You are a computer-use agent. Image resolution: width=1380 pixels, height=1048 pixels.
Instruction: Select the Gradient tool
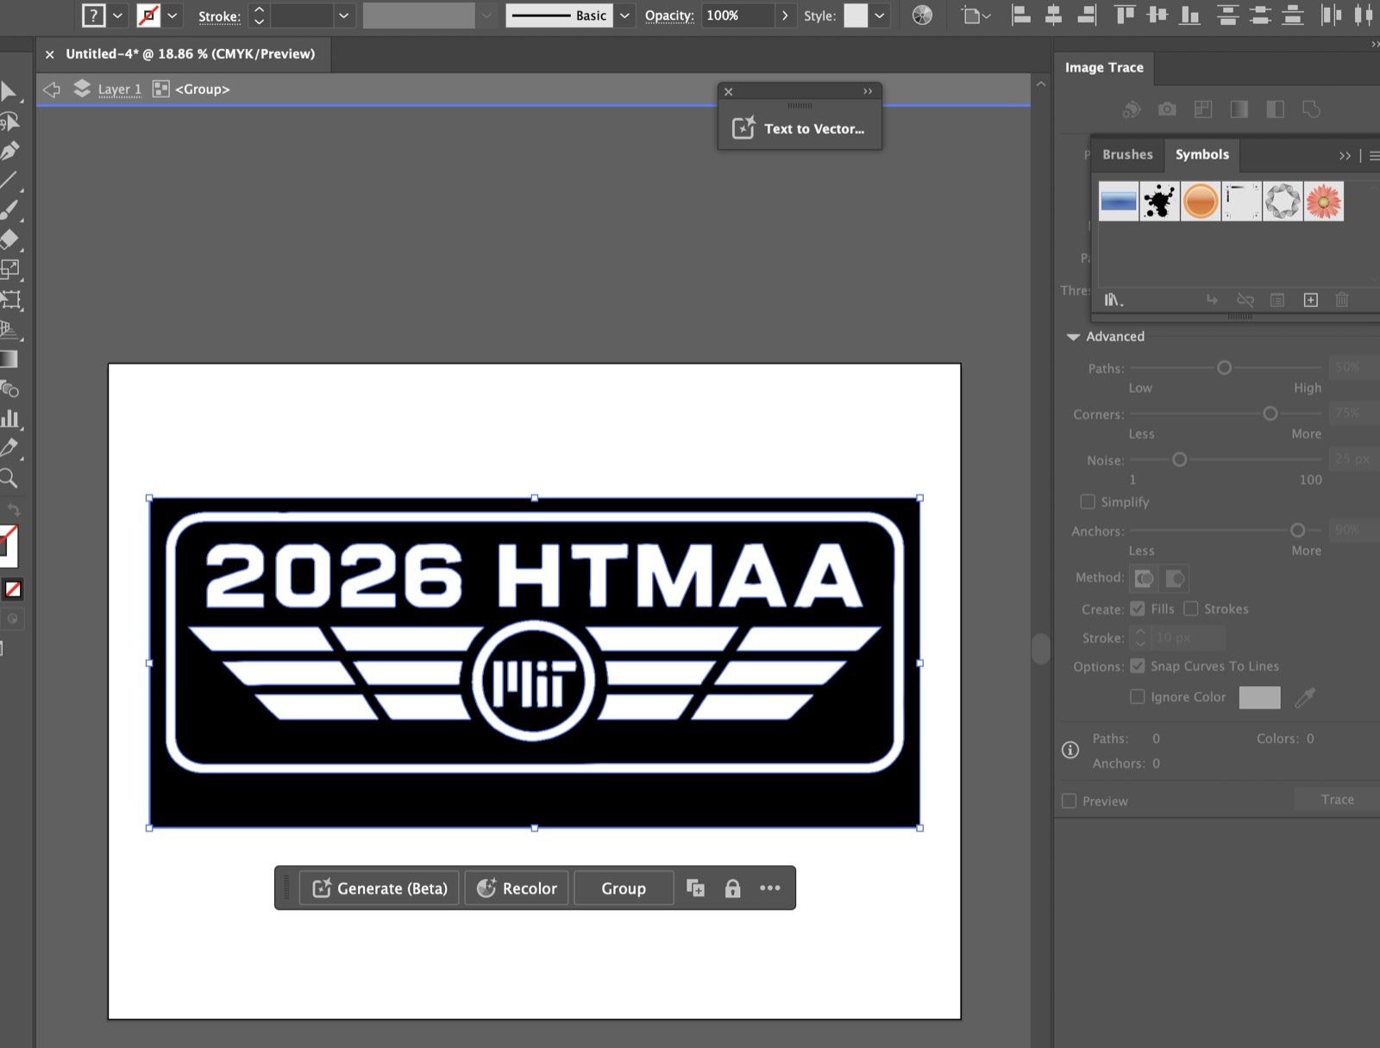tap(9, 359)
